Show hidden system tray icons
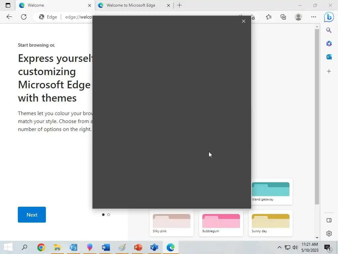Viewport: 338px width, 254px height. point(279,247)
